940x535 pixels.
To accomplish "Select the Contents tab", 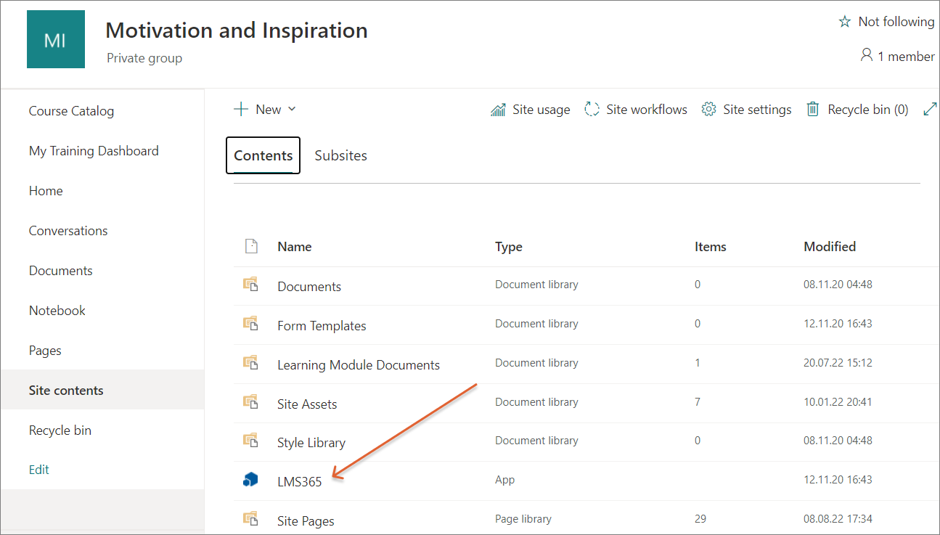I will point(263,155).
